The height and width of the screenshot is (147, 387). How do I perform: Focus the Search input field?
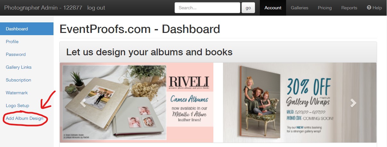click(207, 8)
